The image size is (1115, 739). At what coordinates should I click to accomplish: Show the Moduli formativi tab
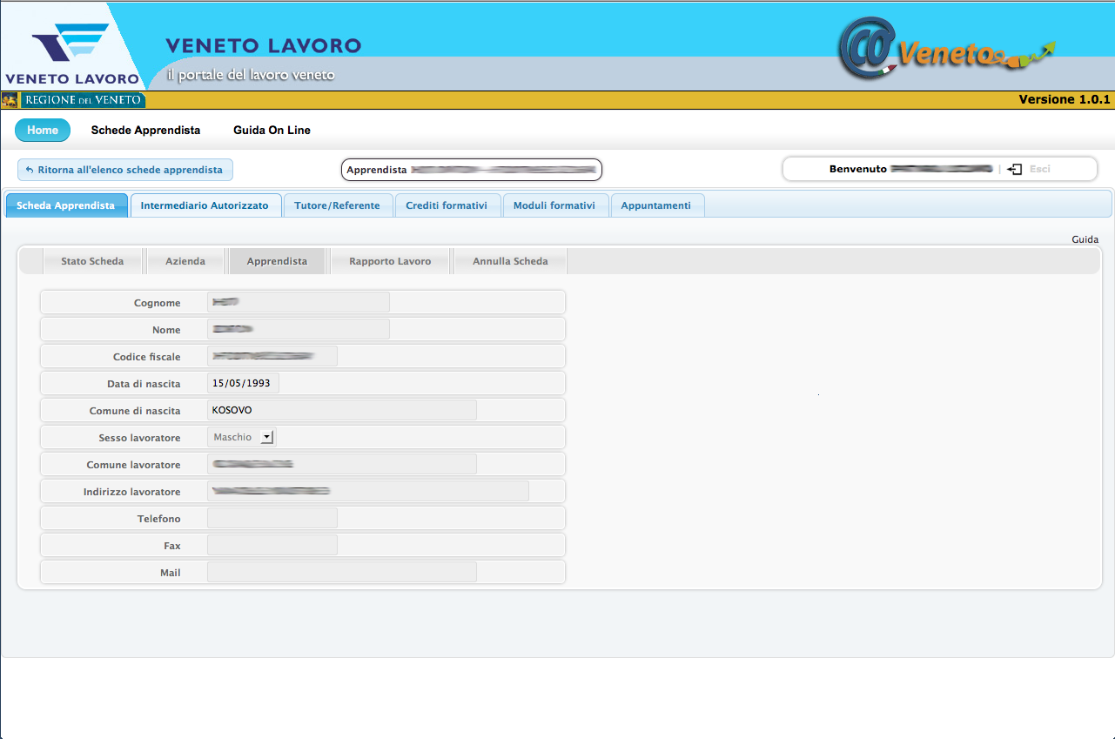[x=554, y=206]
